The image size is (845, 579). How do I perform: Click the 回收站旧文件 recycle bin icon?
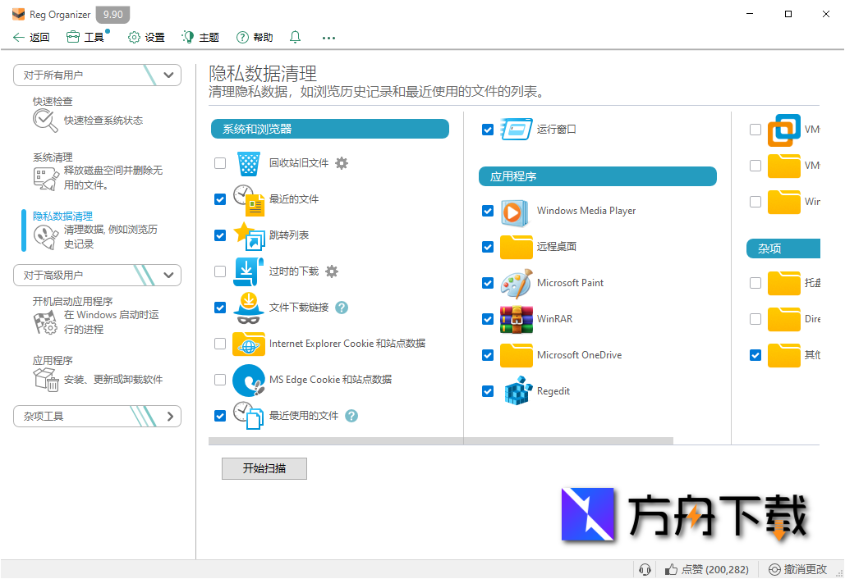pos(248,163)
